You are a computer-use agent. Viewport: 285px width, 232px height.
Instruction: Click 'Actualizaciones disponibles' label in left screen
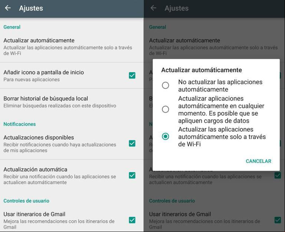pyautogui.click(x=39, y=137)
